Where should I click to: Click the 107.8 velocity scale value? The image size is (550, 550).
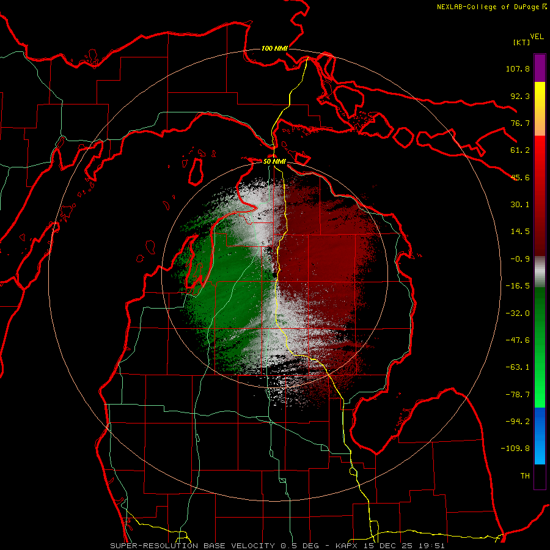[518, 68]
